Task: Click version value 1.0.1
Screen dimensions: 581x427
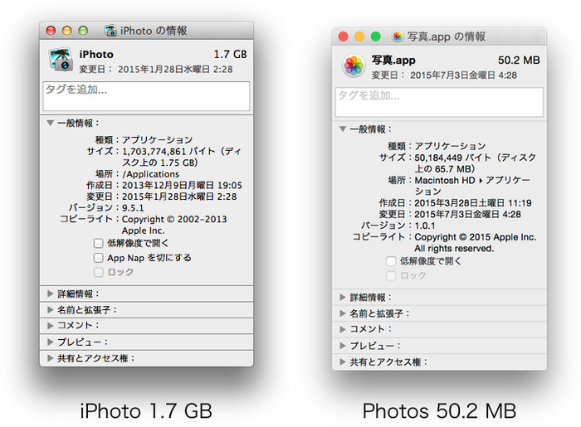Action: click(x=425, y=226)
